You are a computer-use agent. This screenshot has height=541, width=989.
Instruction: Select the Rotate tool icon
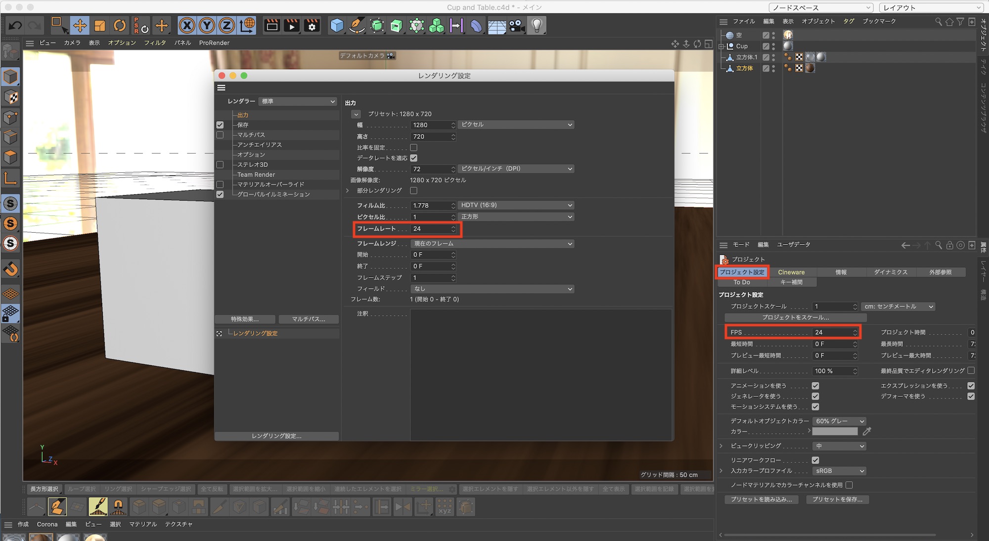[119, 25]
